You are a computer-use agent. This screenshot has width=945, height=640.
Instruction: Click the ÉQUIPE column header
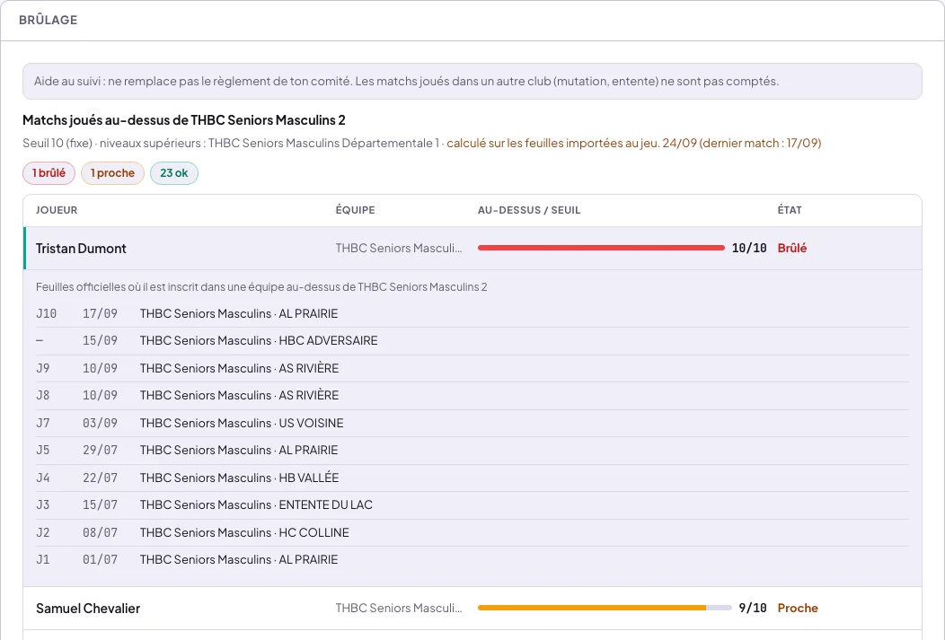coord(355,210)
